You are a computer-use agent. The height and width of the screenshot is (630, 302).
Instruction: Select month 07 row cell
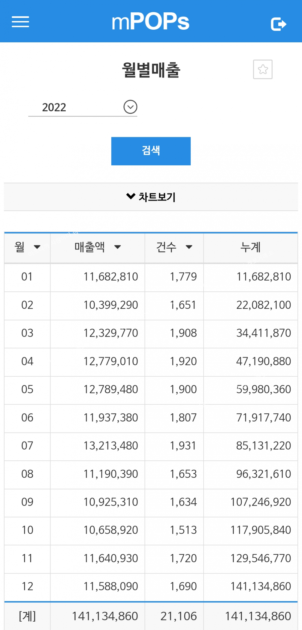coord(27,446)
